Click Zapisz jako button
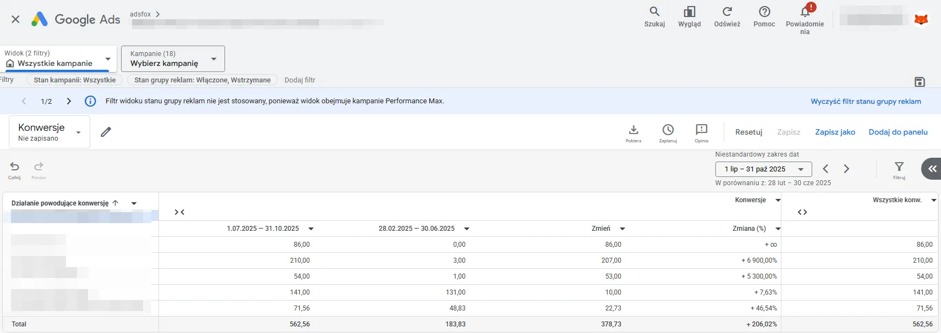This screenshot has width=941, height=333. 835,132
